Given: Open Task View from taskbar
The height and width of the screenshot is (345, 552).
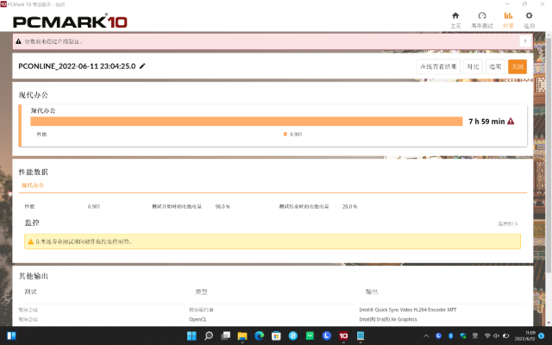Looking at the screenshot, I should (x=225, y=336).
